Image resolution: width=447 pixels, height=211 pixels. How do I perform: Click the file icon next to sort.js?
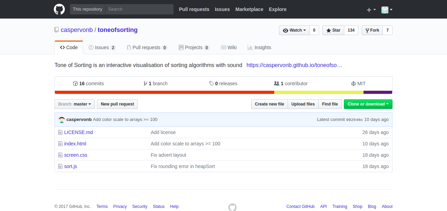[60, 166]
